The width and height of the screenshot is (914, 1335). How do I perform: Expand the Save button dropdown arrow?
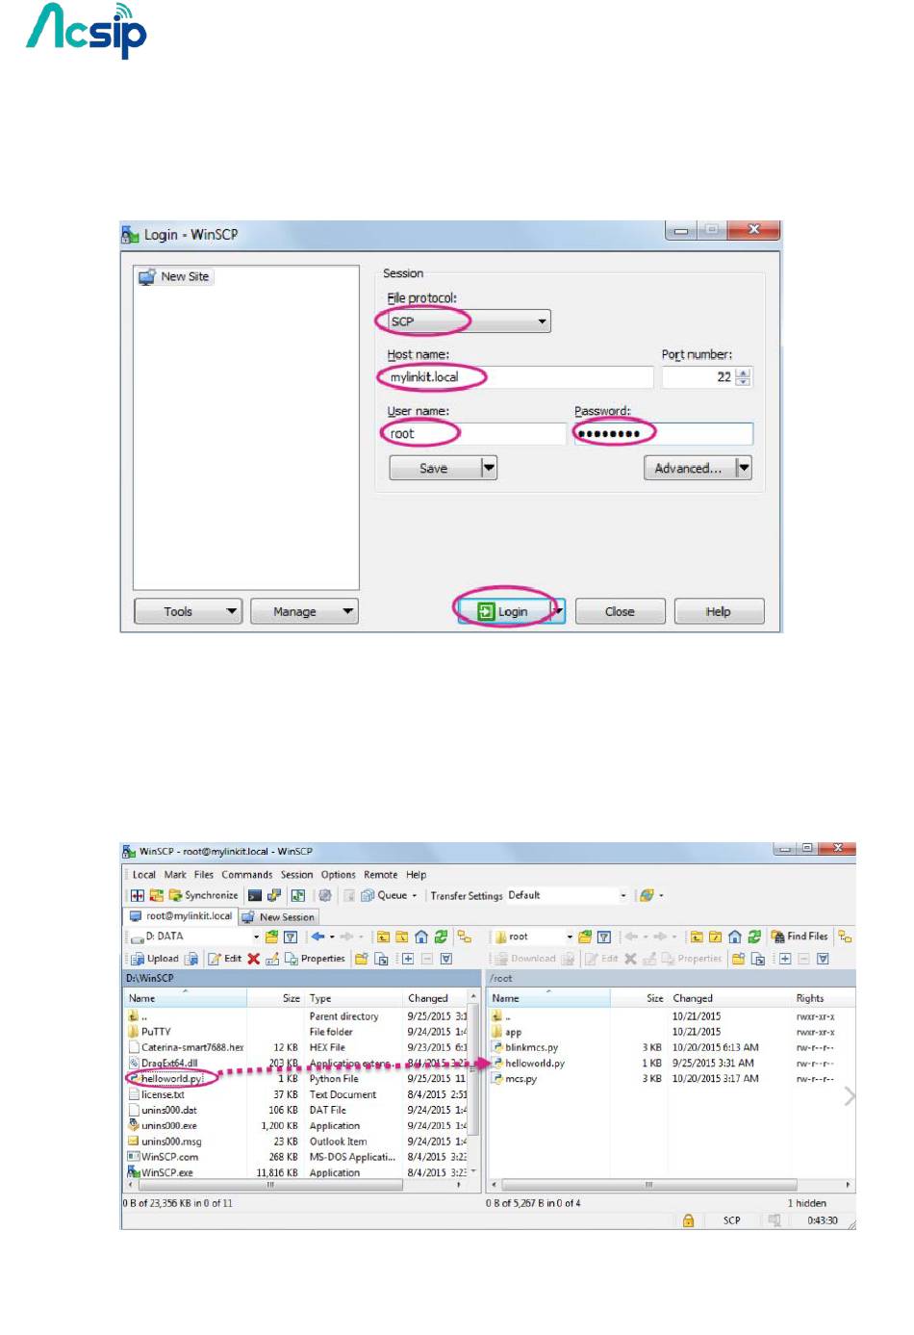489,468
